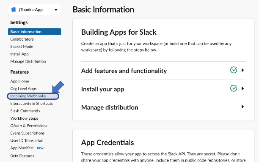Open OAuth & Permissions page
Image resolution: width=259 pixels, height=162 pixels.
click(29, 126)
